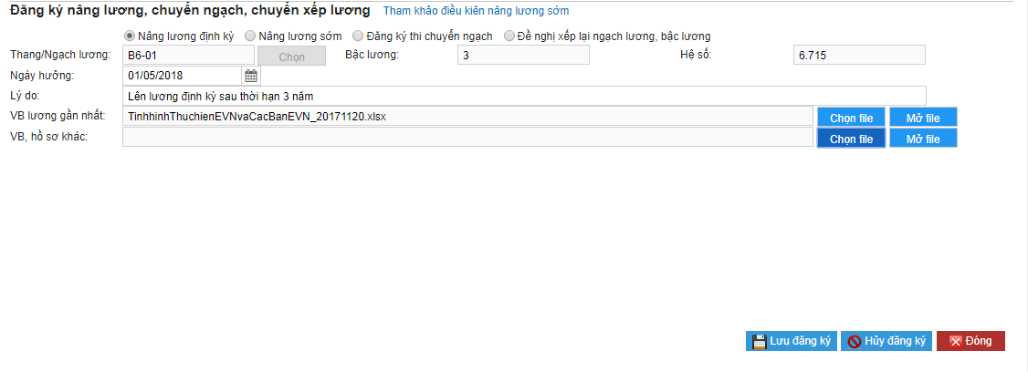Image resolution: width=1028 pixels, height=372 pixels.
Task: Click Chọn file for VB, hồ sơ khác
Action: click(x=851, y=139)
